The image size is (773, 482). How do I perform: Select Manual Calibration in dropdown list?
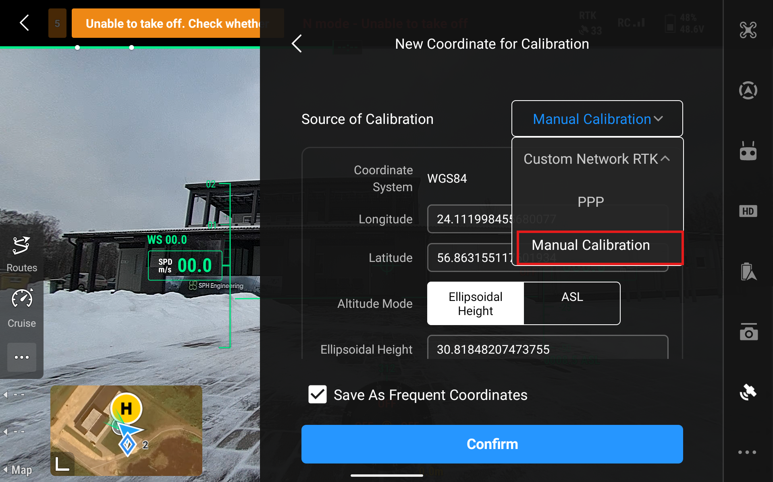591,245
